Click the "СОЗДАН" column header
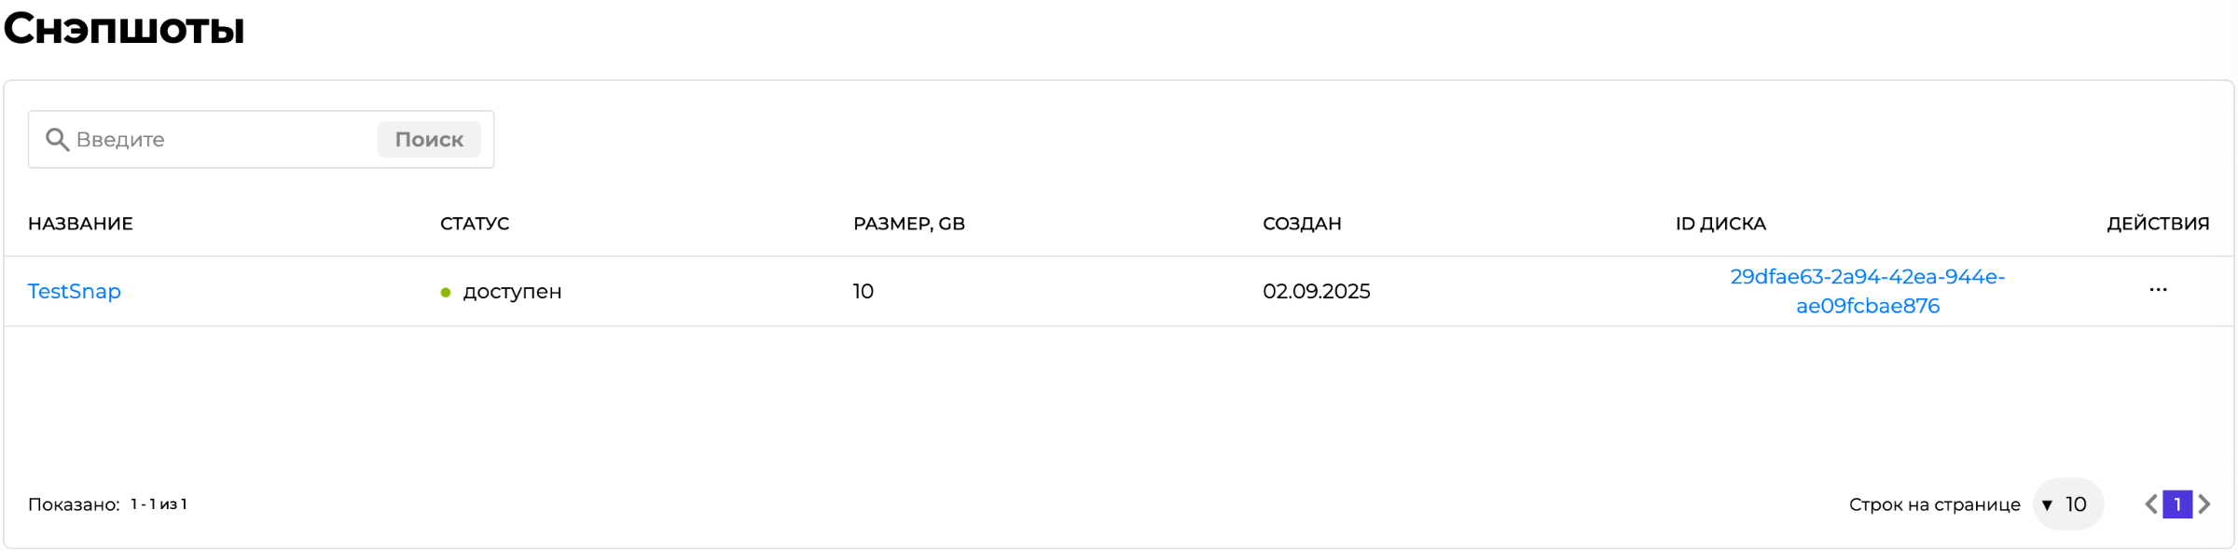The height and width of the screenshot is (552, 2238). point(1302,224)
